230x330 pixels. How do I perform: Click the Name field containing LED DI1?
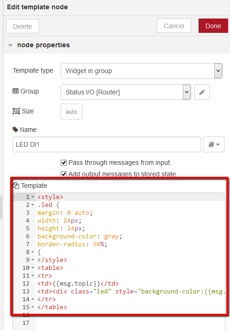107,144
